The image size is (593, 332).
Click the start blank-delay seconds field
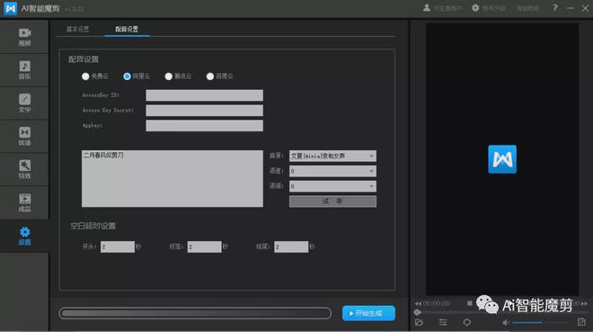(118, 247)
